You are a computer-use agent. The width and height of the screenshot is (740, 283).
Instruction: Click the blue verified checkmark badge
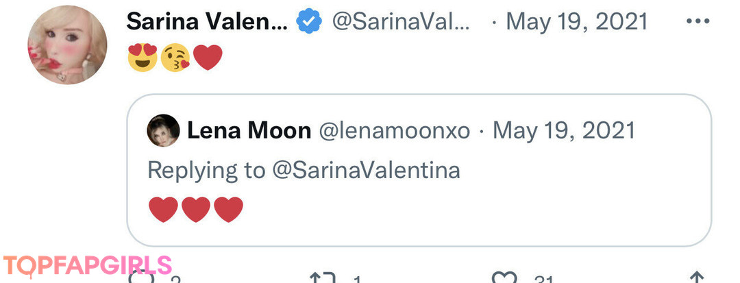pyautogui.click(x=309, y=22)
